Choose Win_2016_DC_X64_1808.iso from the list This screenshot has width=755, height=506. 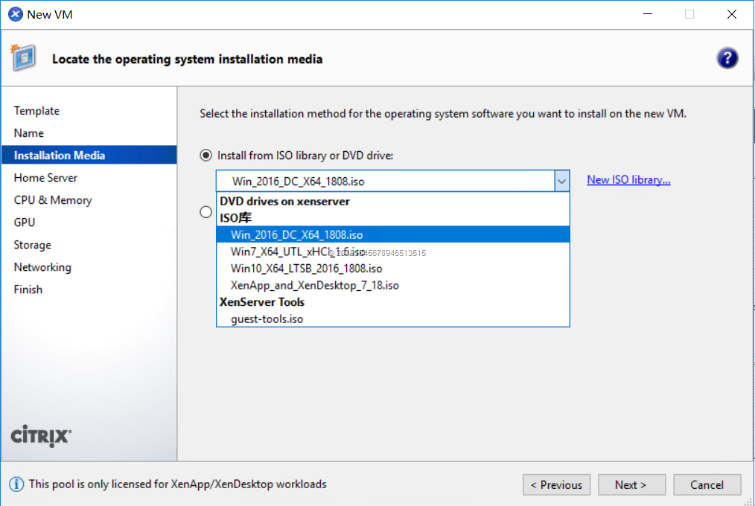tap(297, 235)
